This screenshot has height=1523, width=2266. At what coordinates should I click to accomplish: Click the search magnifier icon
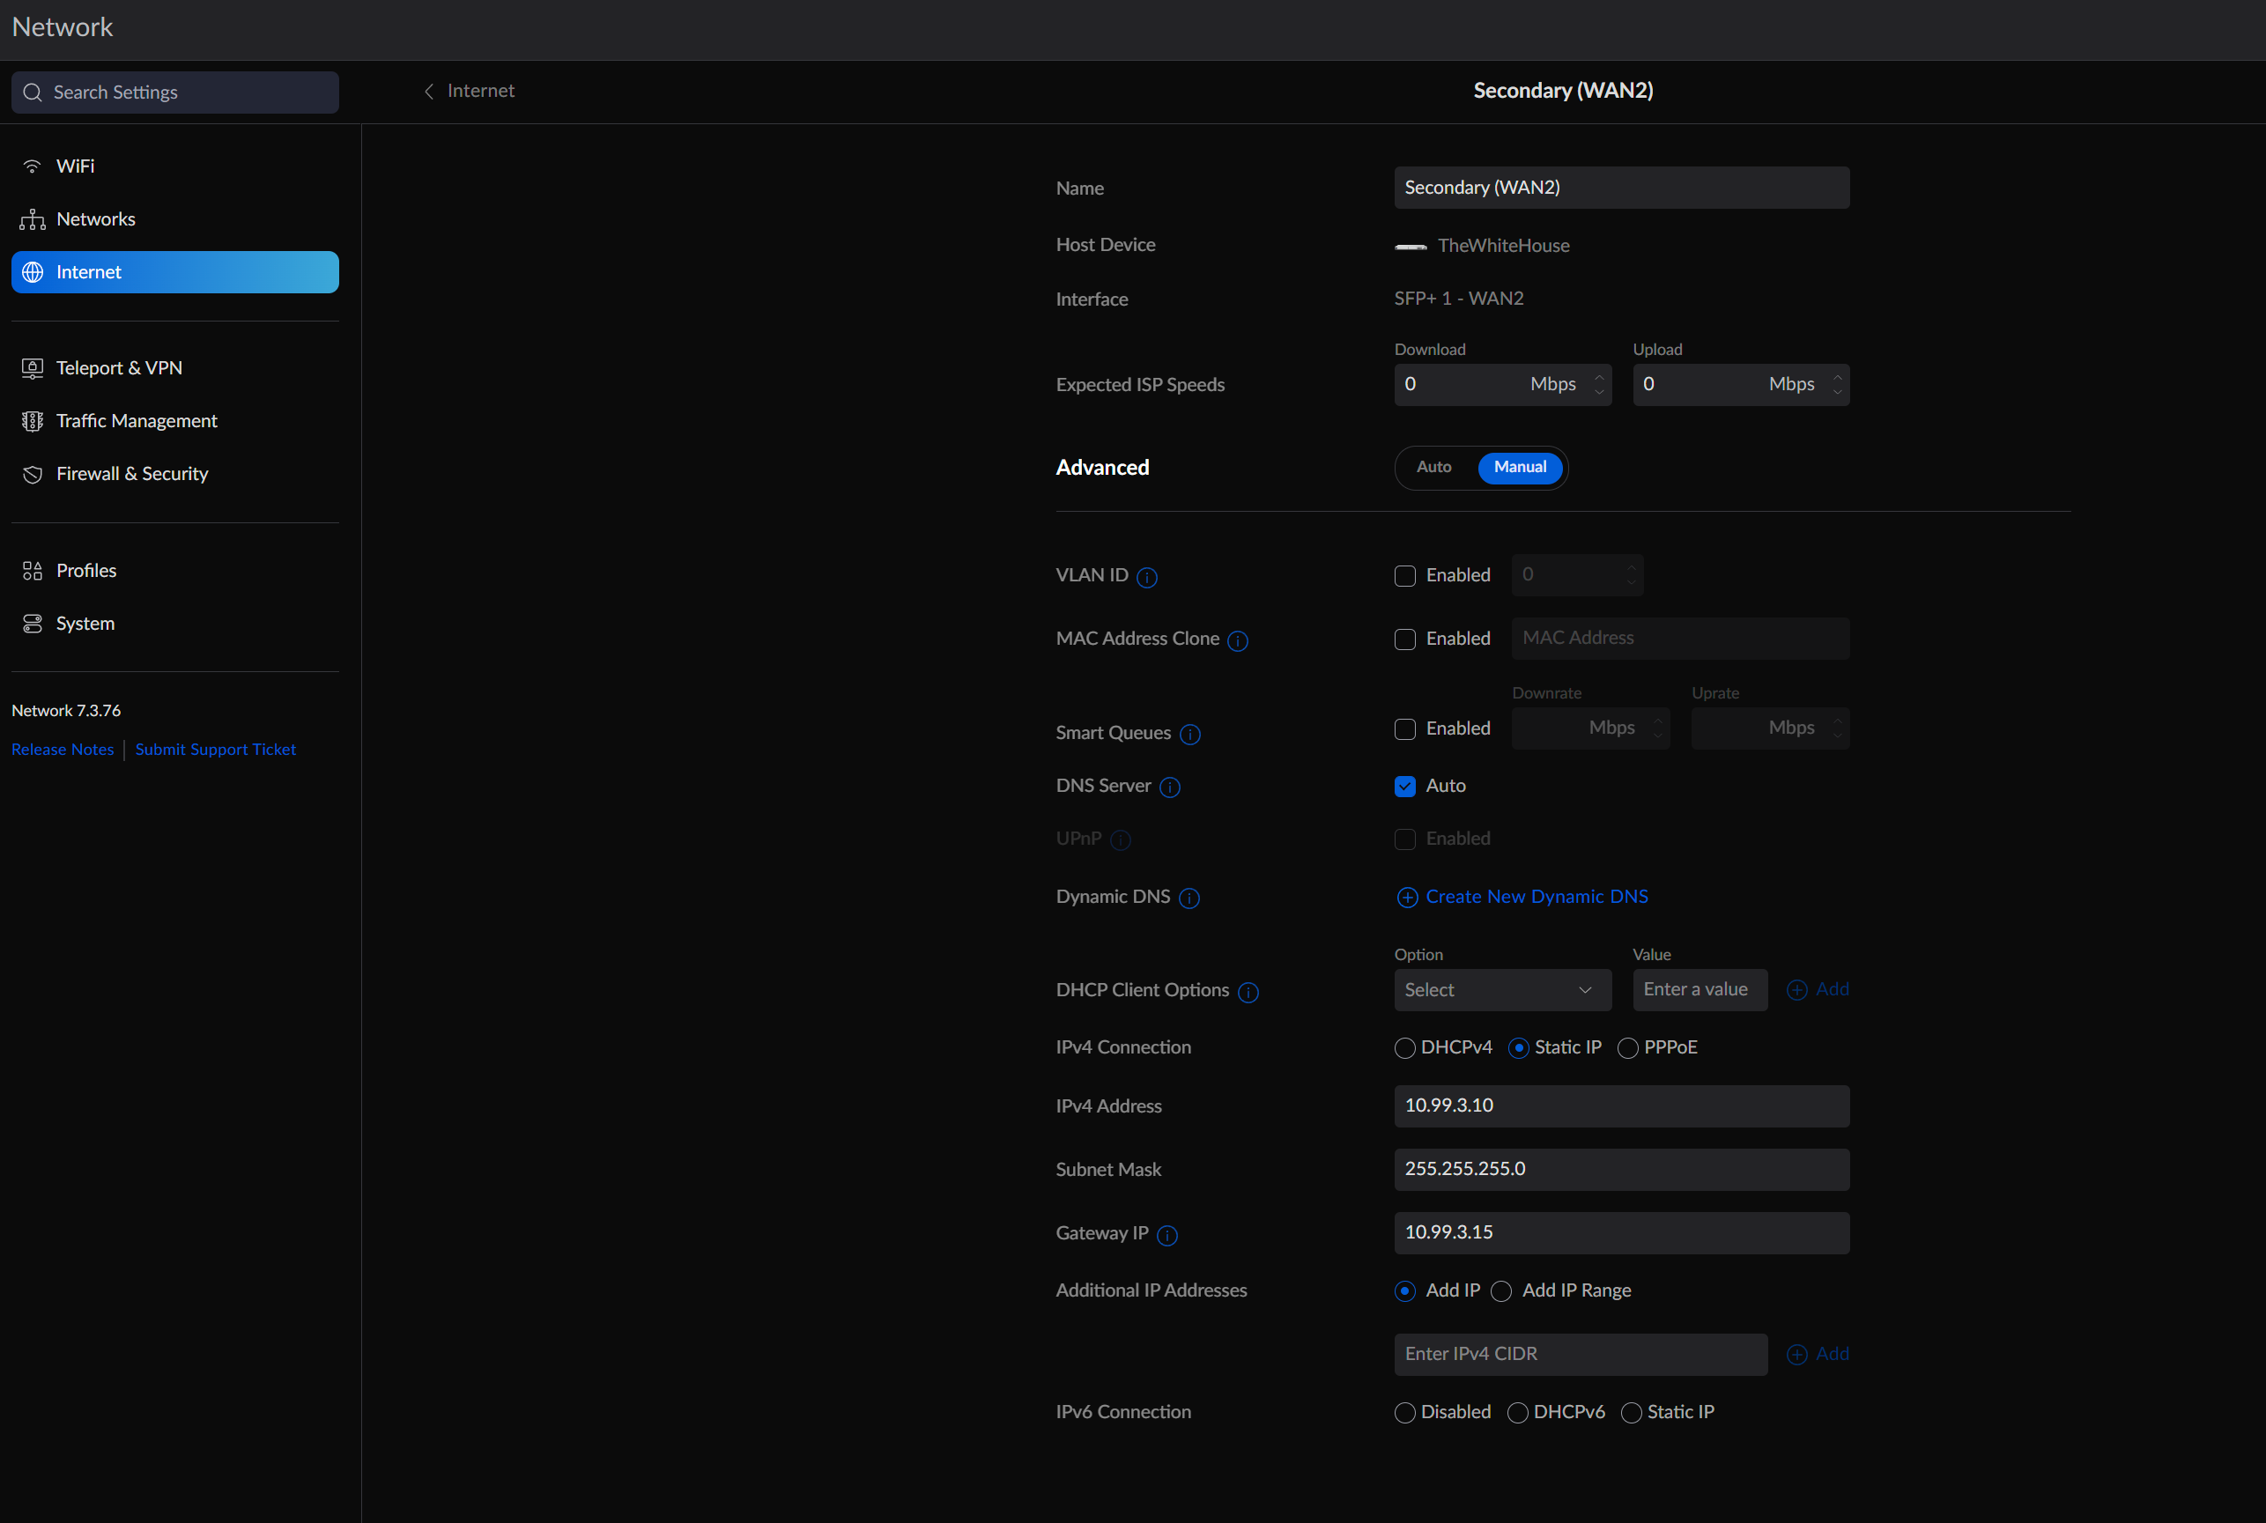coord(32,92)
